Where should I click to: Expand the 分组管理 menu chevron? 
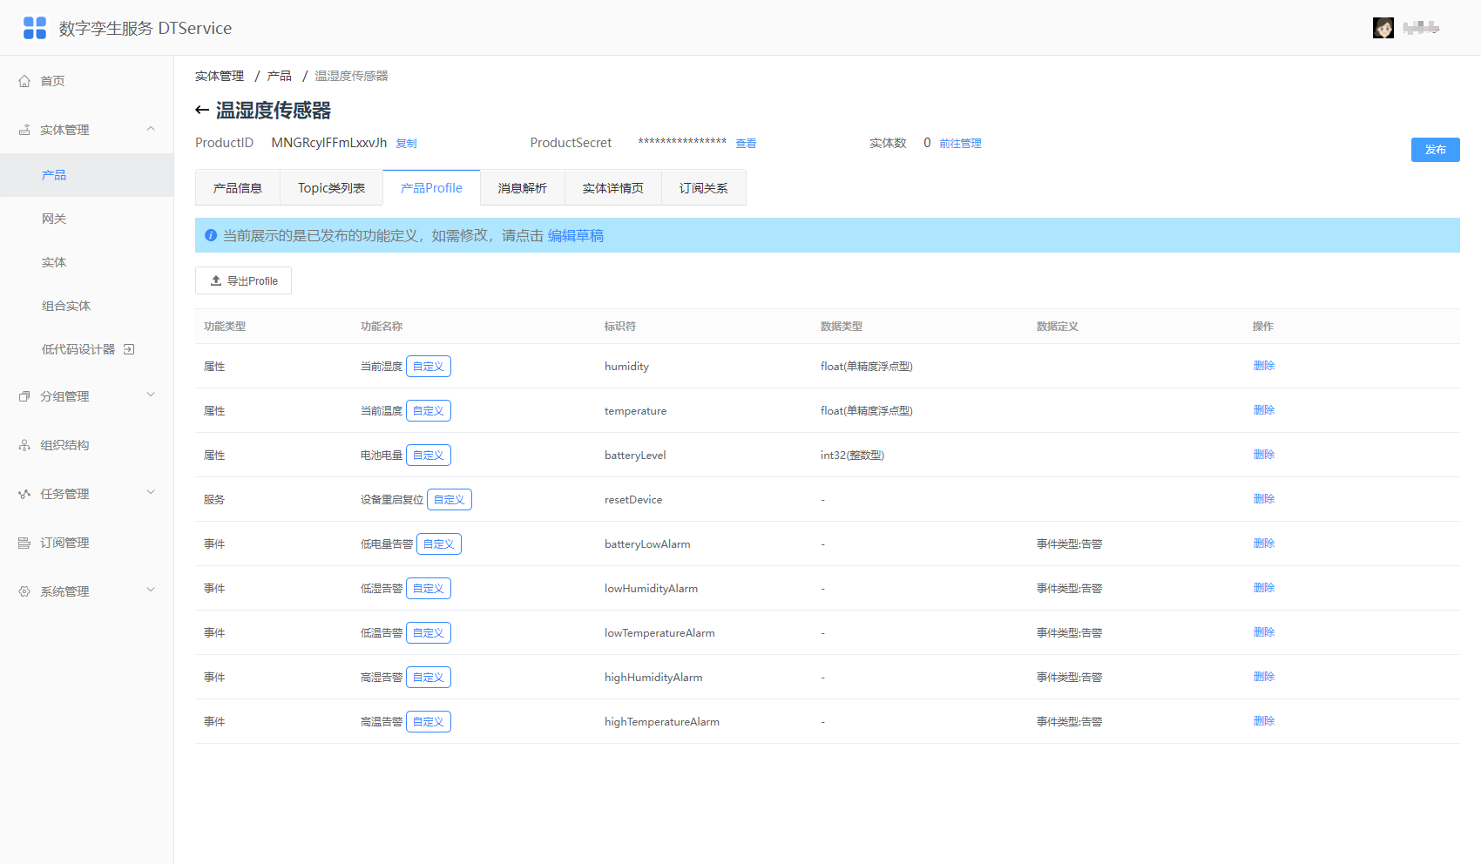(151, 395)
